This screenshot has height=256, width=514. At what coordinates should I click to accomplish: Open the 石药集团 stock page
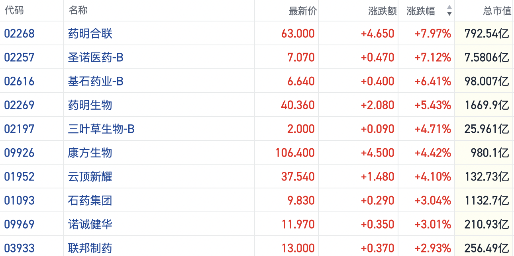coord(90,200)
